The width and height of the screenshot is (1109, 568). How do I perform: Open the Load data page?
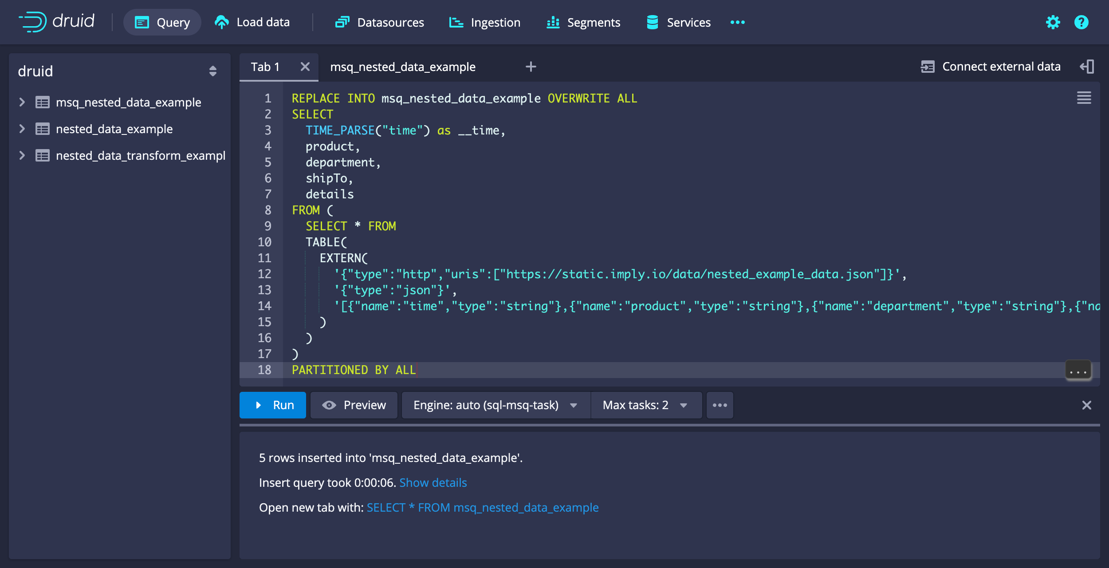pyautogui.click(x=252, y=22)
